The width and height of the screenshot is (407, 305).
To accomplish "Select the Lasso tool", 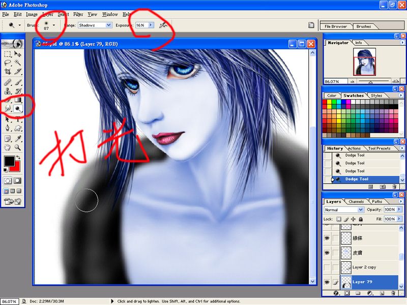I will [8, 63].
